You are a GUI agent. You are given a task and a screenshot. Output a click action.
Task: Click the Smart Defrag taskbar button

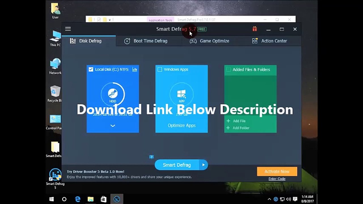click(117, 199)
